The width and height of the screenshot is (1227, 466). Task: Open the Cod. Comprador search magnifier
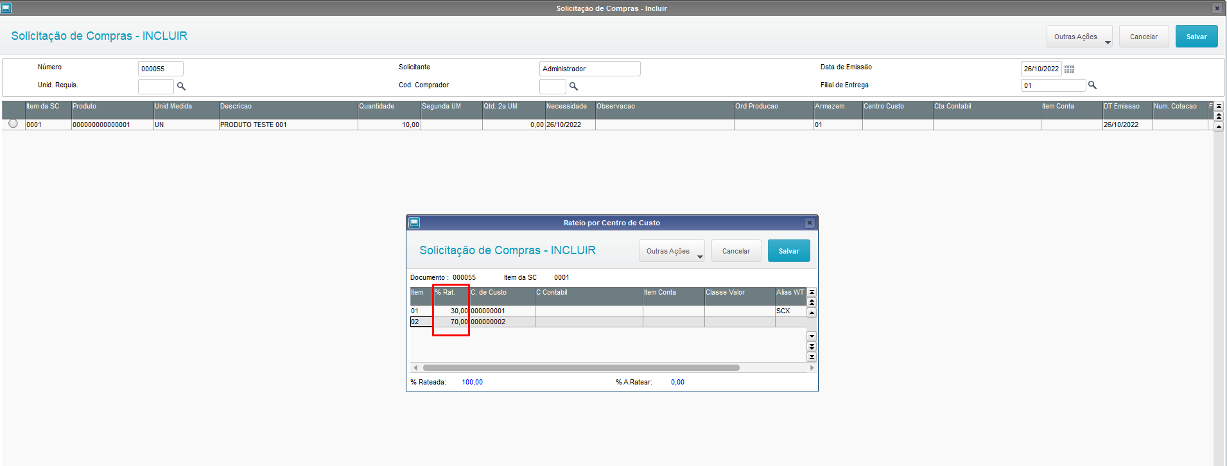pyautogui.click(x=573, y=86)
